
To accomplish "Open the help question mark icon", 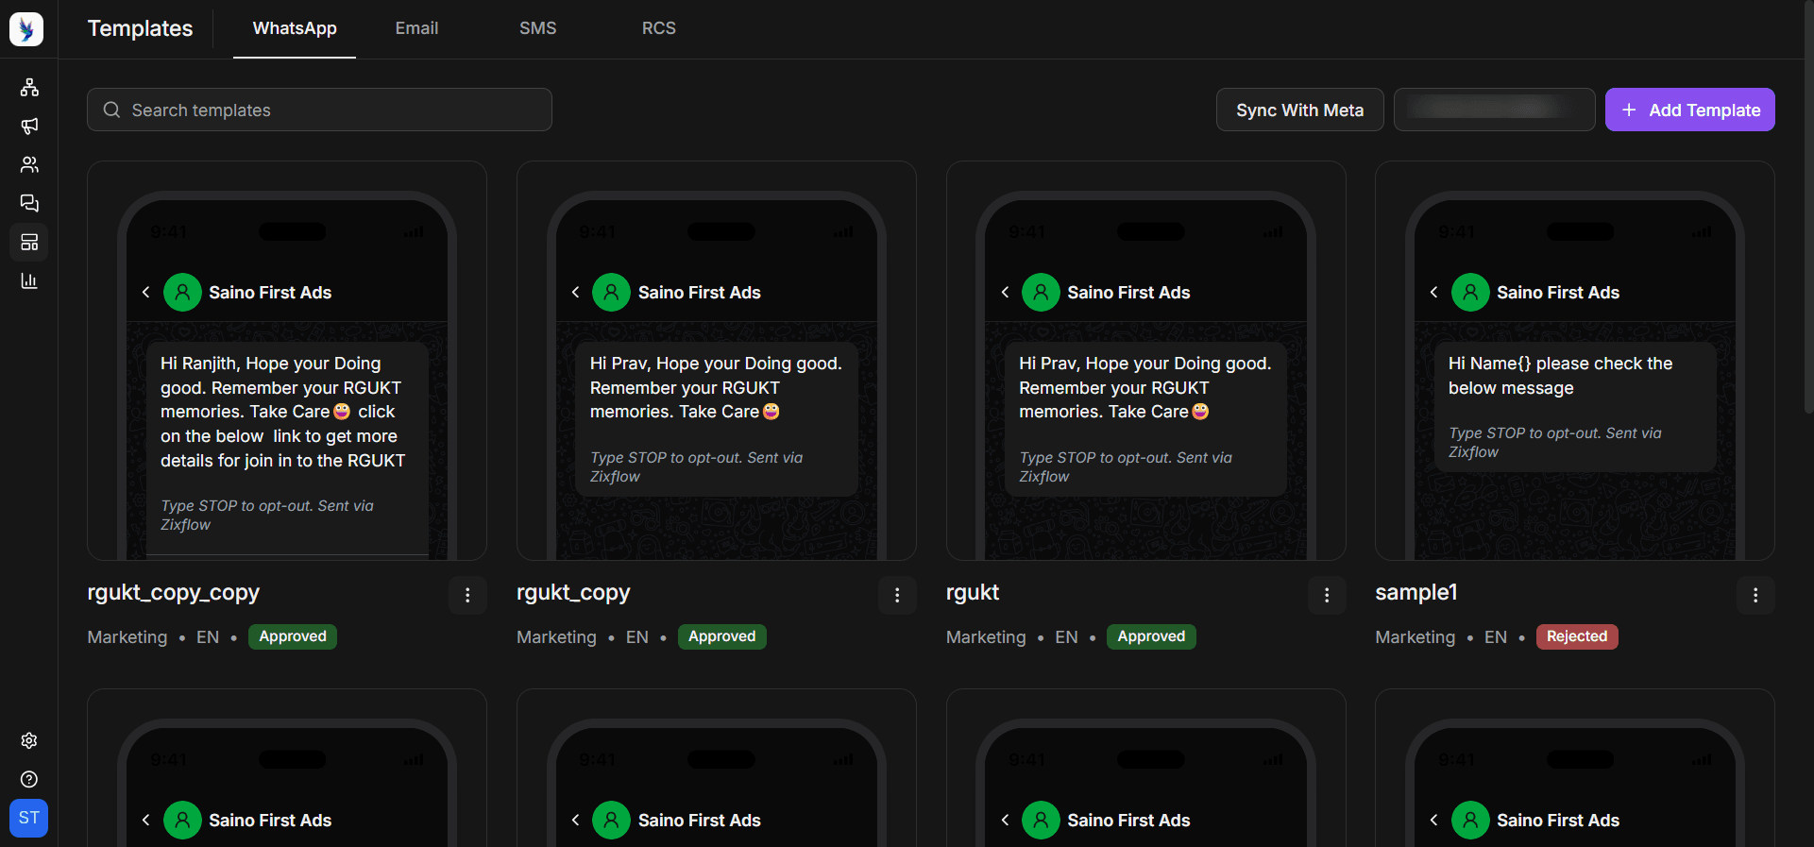I will click(29, 779).
